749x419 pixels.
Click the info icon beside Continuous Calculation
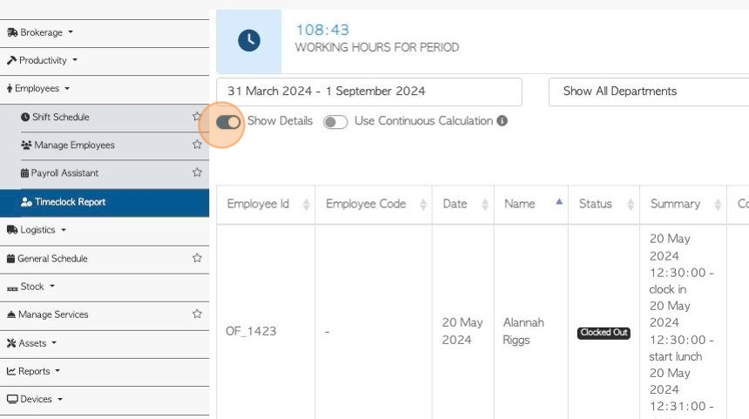(x=502, y=121)
